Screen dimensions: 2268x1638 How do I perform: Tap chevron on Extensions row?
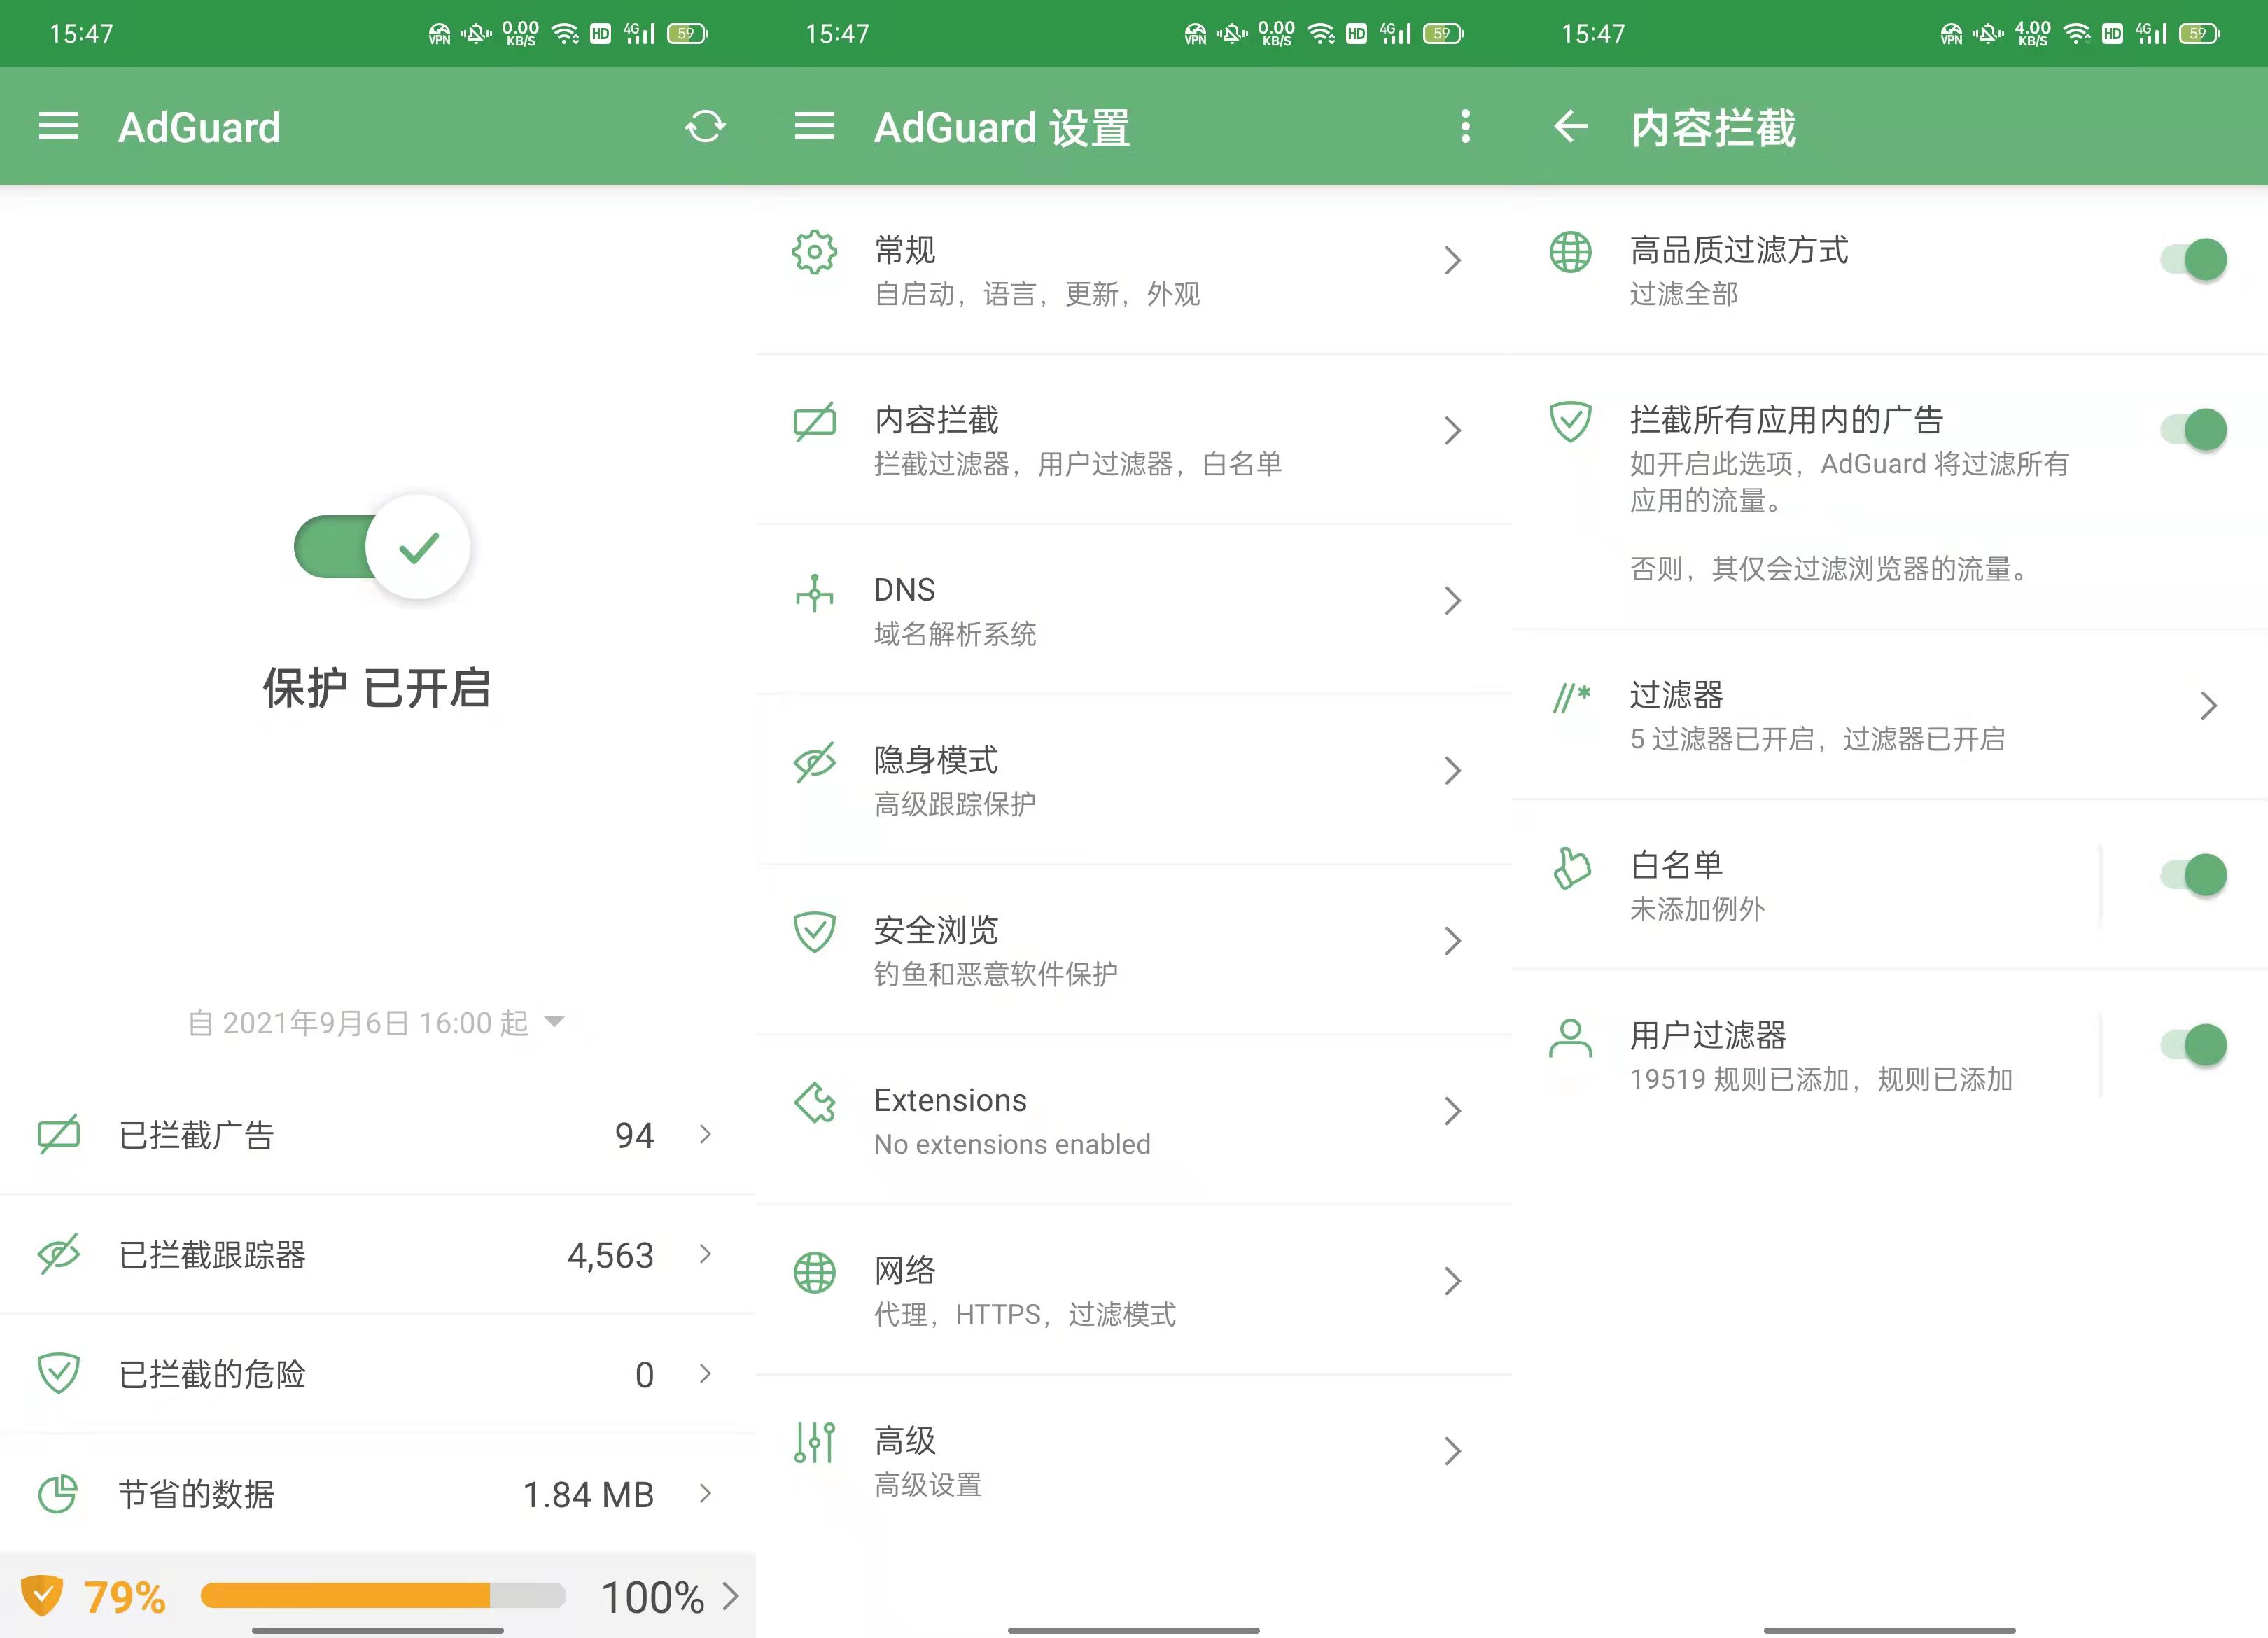click(1453, 1110)
